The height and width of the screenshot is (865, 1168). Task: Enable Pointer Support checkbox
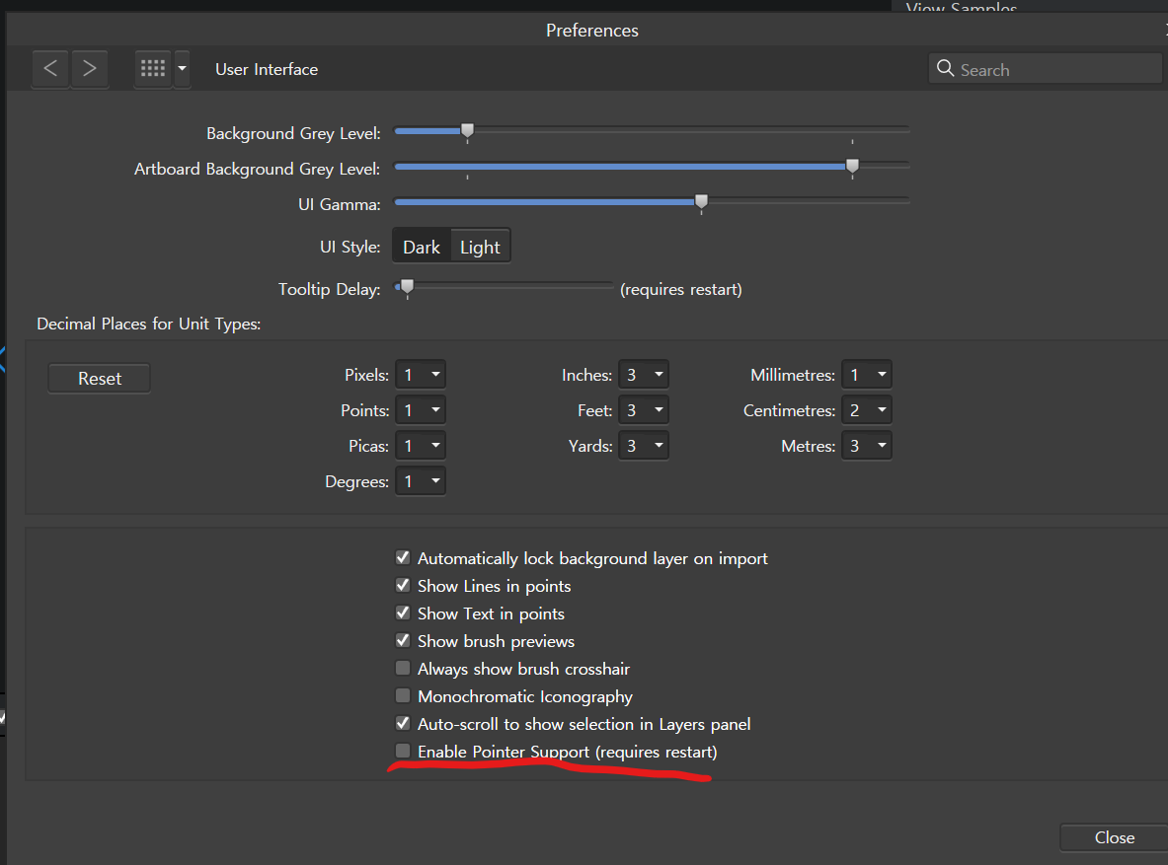pyautogui.click(x=402, y=751)
